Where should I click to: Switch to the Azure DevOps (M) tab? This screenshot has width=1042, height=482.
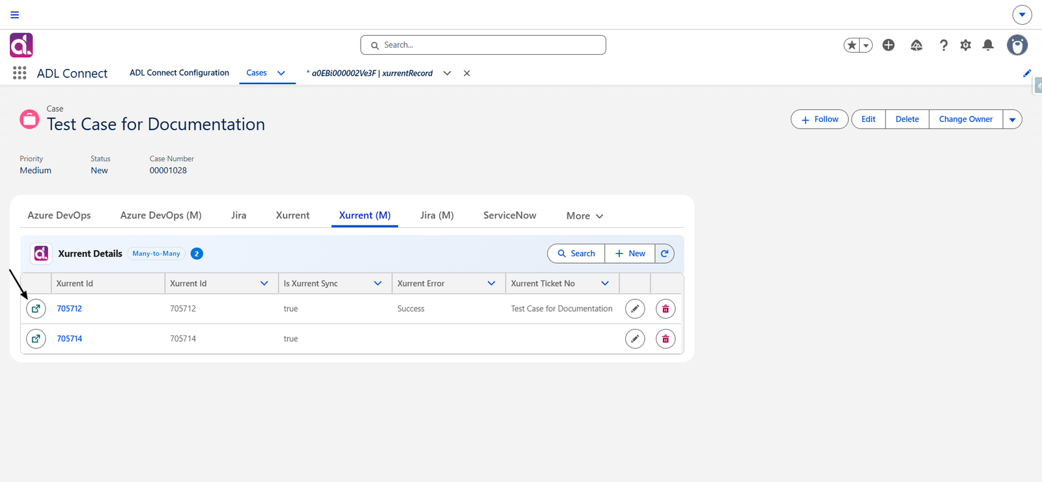[161, 216]
